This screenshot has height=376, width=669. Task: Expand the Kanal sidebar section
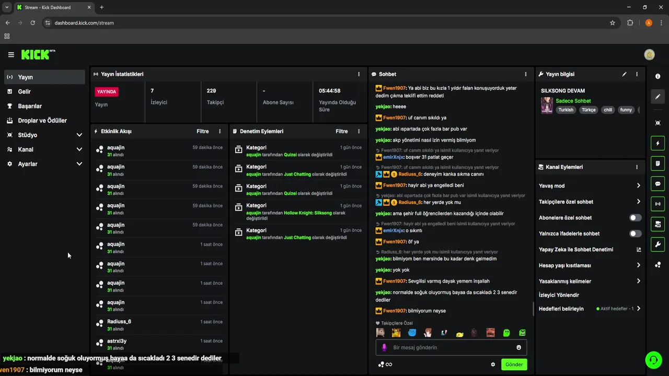coord(79,149)
